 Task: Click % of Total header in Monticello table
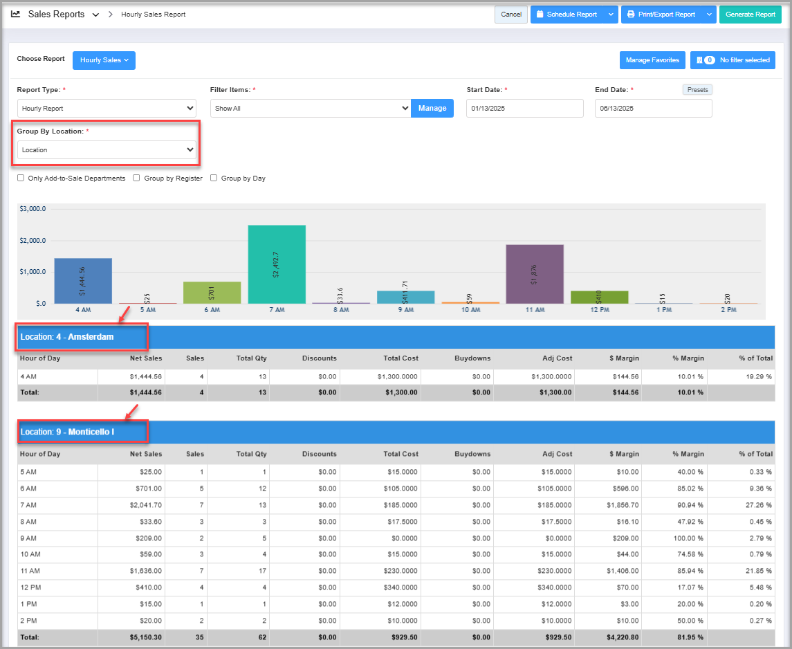755,454
